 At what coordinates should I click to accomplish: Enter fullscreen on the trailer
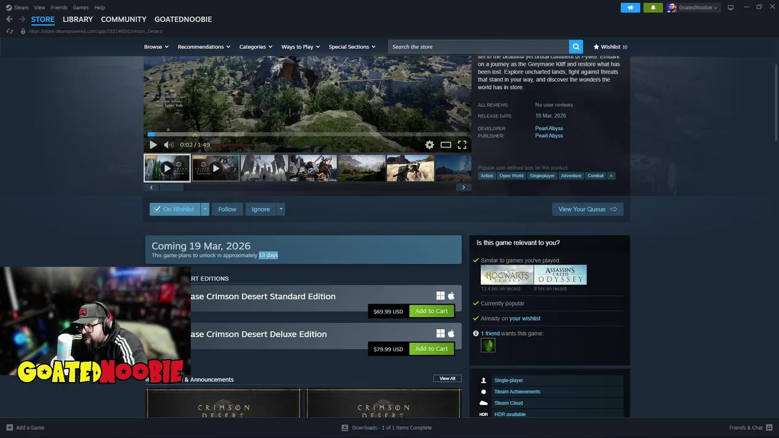tap(462, 145)
